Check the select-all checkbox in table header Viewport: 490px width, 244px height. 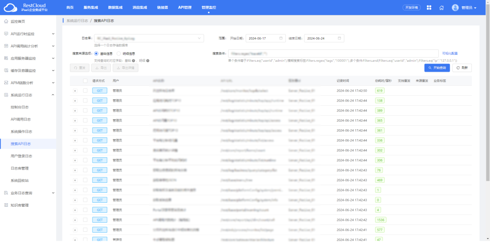point(85,81)
